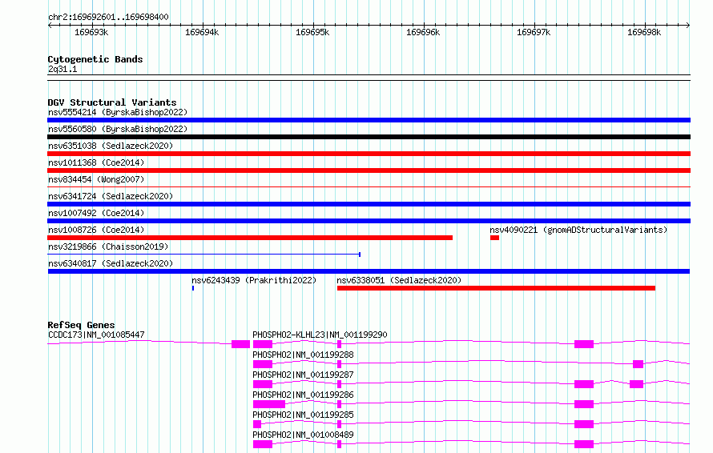
Task: Select the red nsv6351038 variant bar
Action: point(369,154)
